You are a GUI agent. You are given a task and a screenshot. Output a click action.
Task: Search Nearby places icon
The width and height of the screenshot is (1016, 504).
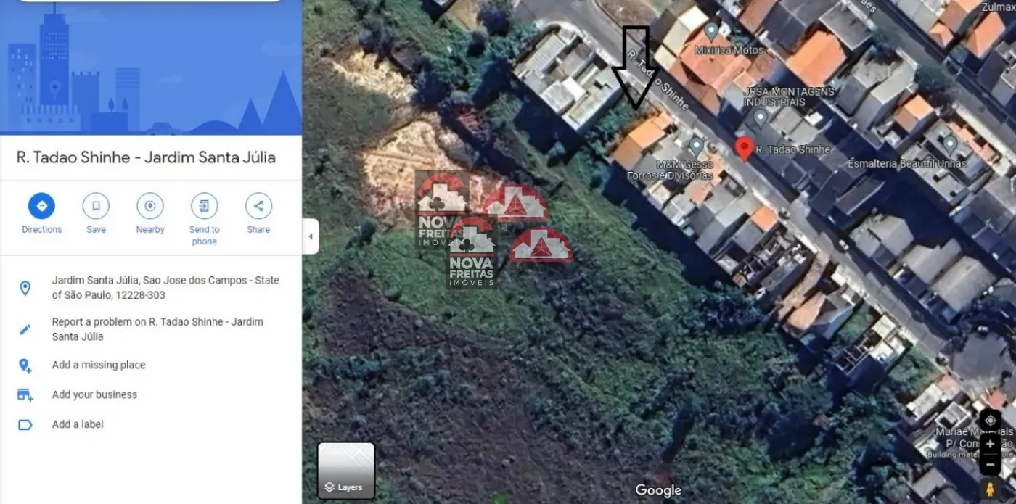pyautogui.click(x=150, y=206)
